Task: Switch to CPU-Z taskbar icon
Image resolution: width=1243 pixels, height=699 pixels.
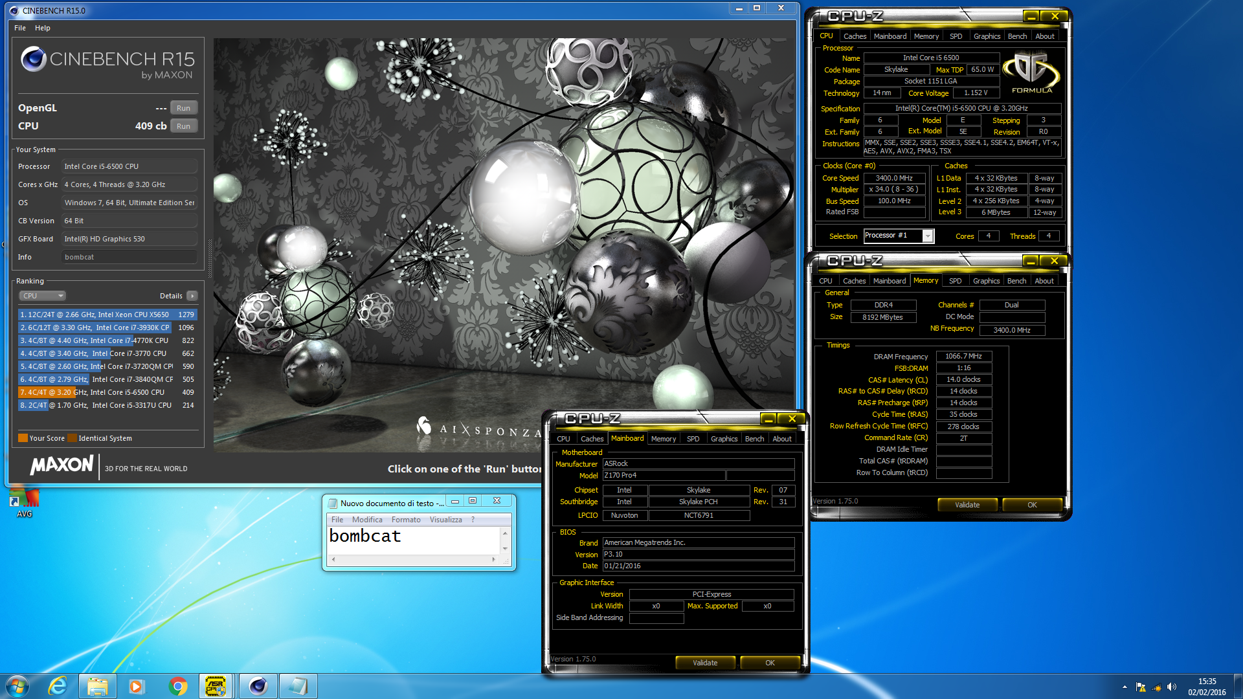Action: 216,686
